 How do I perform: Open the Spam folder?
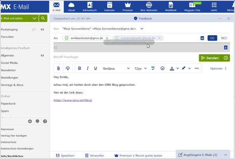(x=5, y=111)
